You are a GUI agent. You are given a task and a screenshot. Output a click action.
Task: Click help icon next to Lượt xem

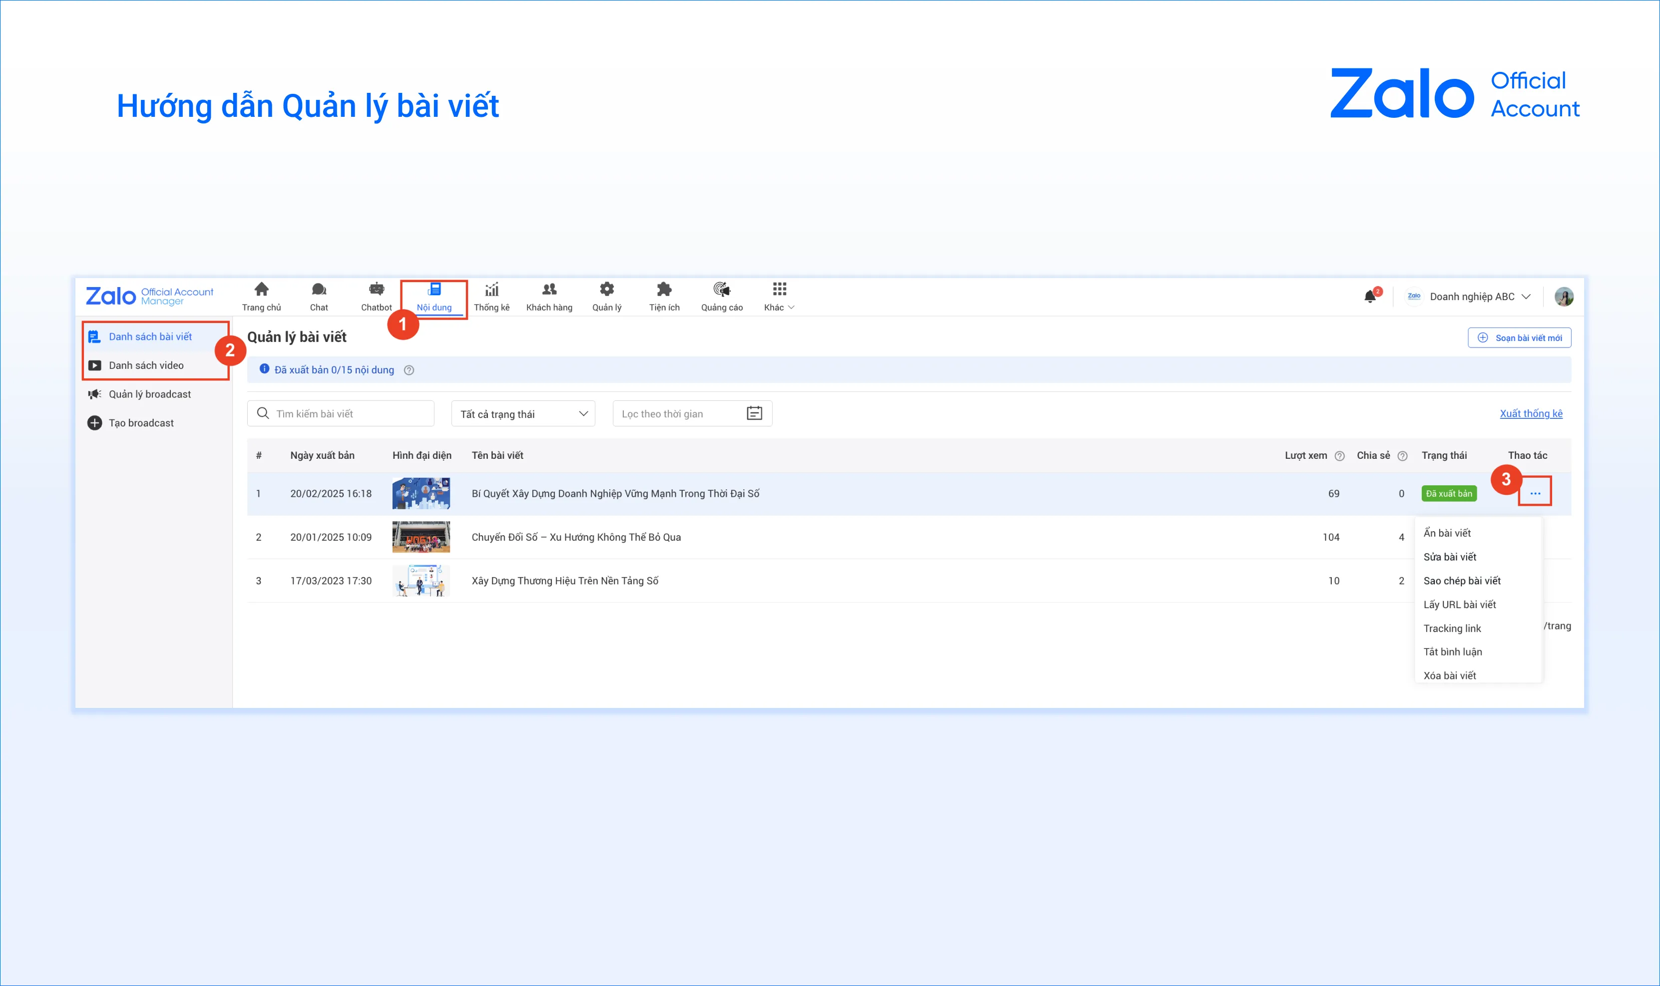(1340, 456)
